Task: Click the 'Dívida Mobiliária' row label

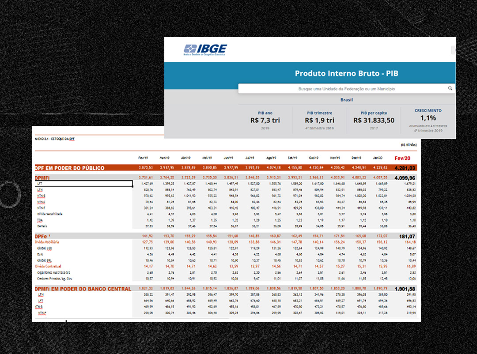Action: coord(47,242)
